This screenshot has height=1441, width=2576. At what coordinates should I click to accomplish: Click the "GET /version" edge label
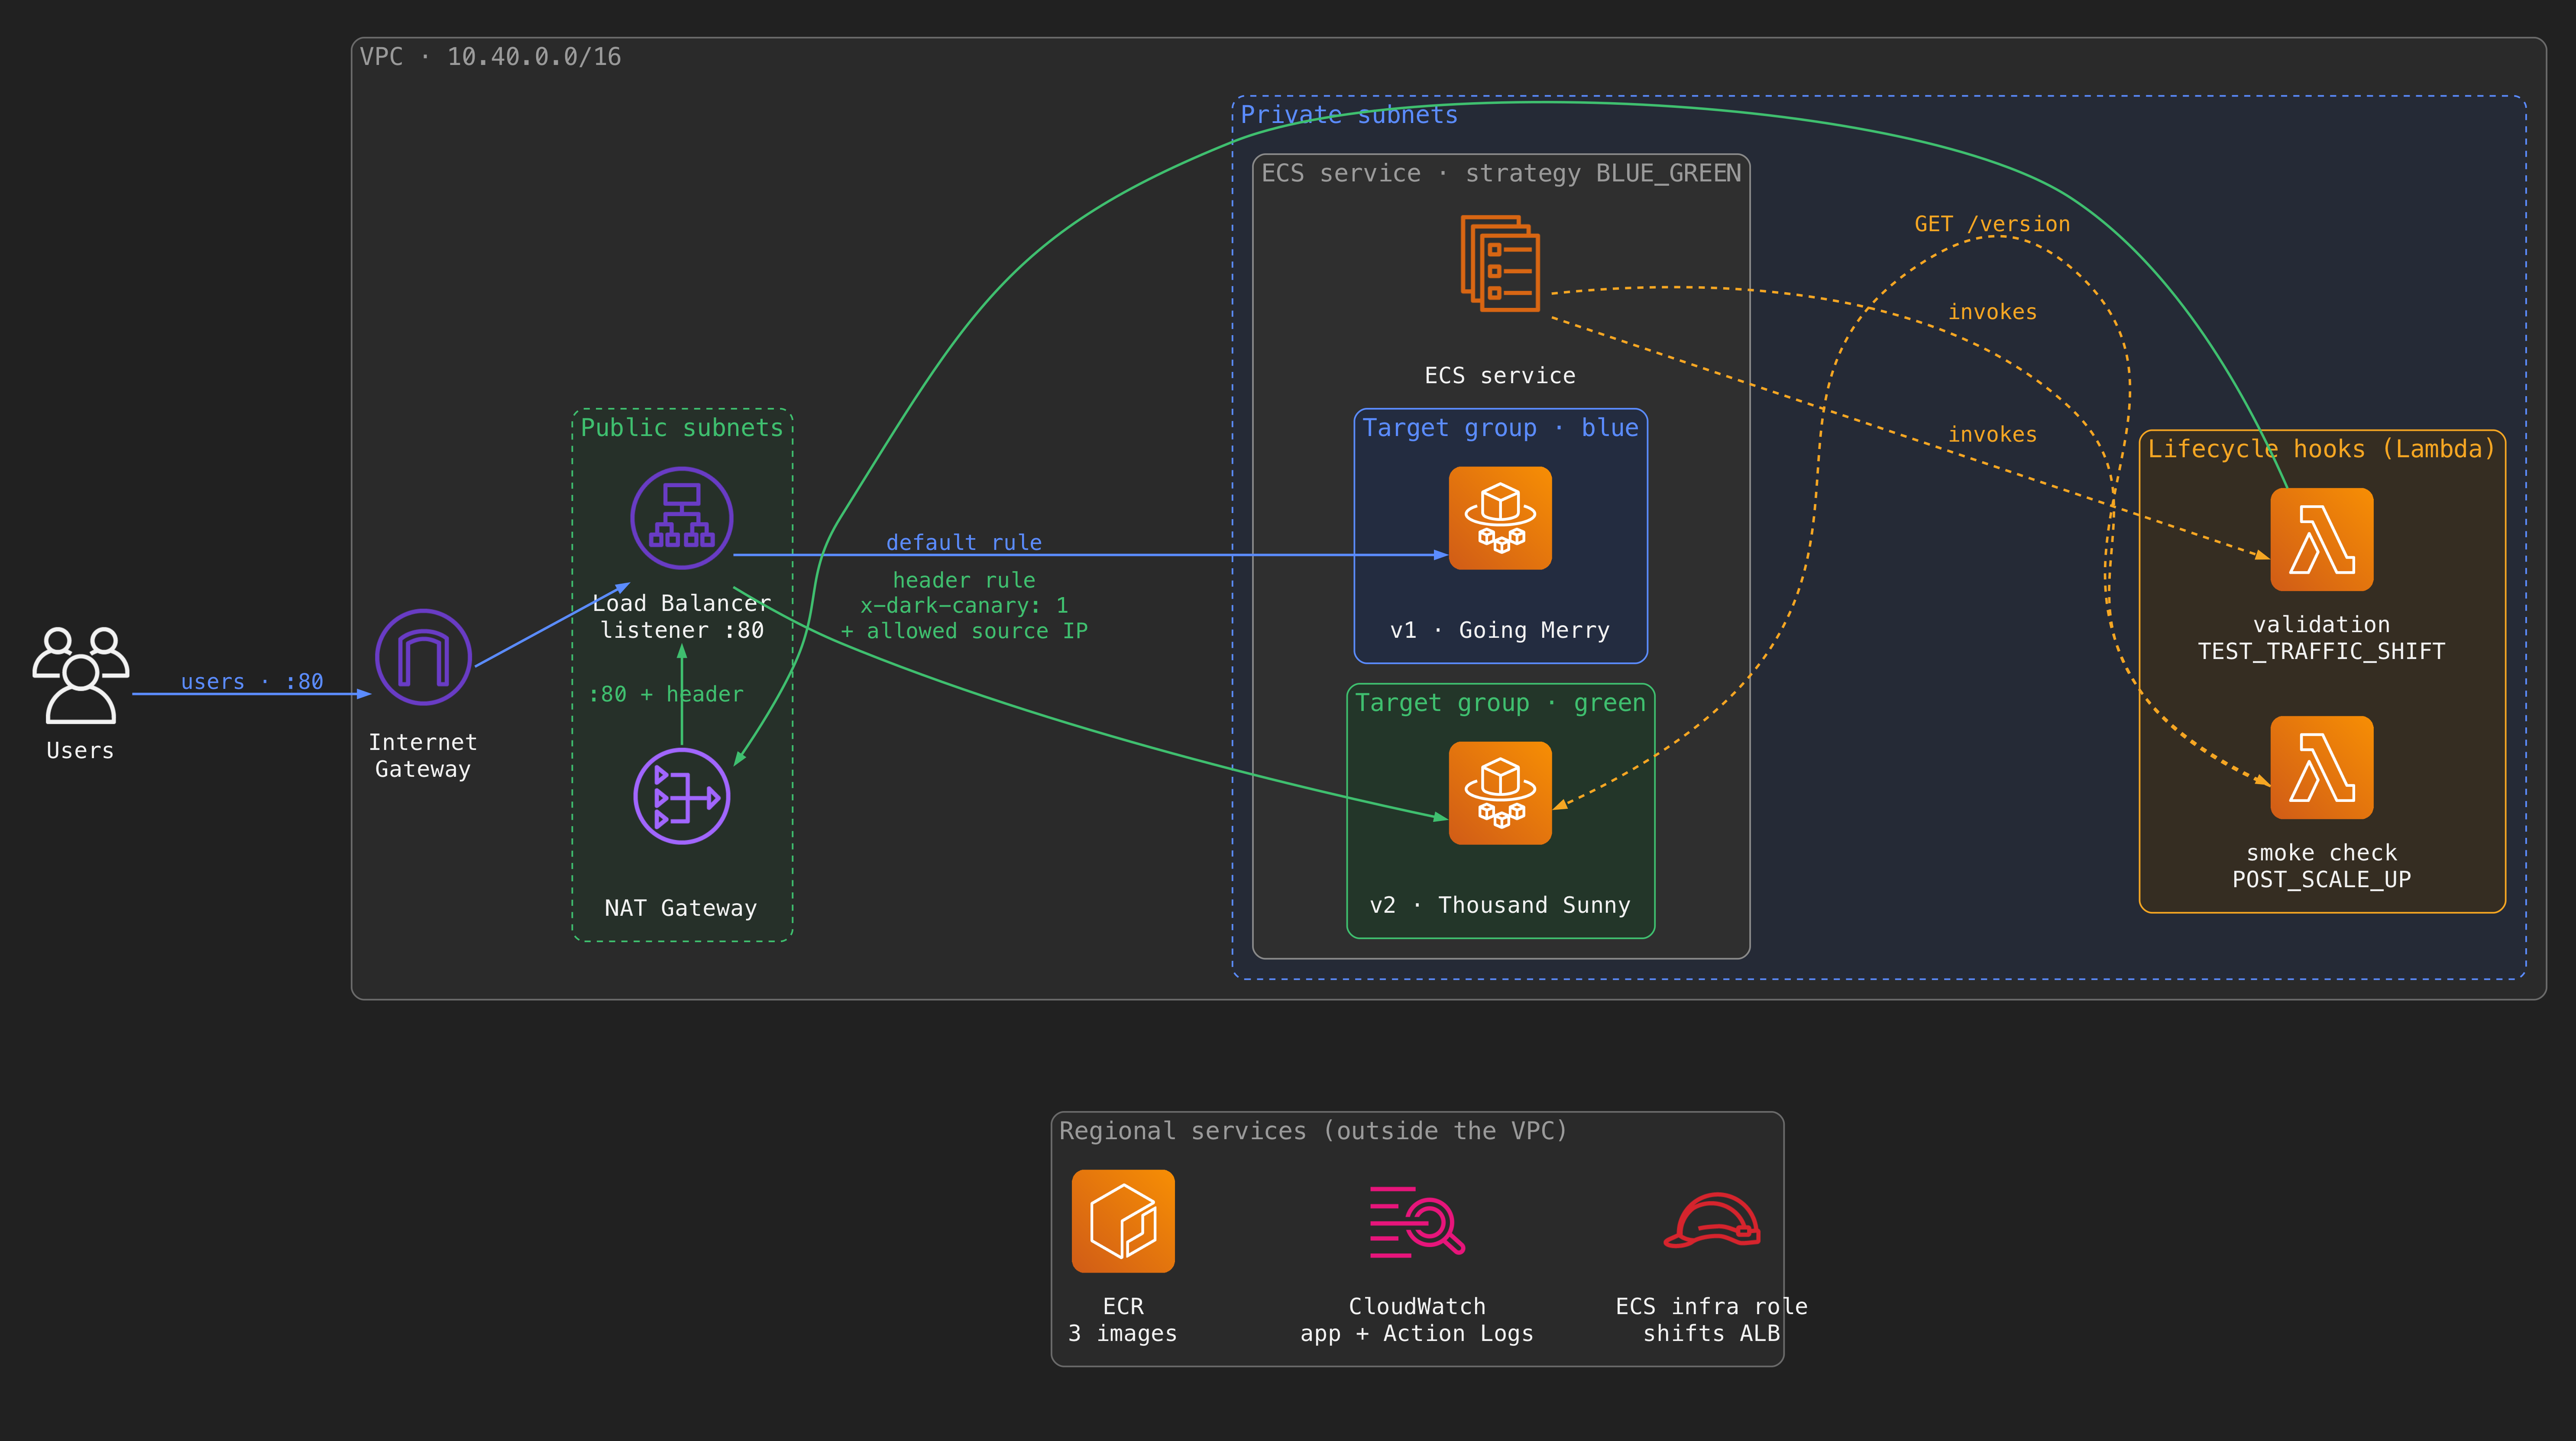1992,224
